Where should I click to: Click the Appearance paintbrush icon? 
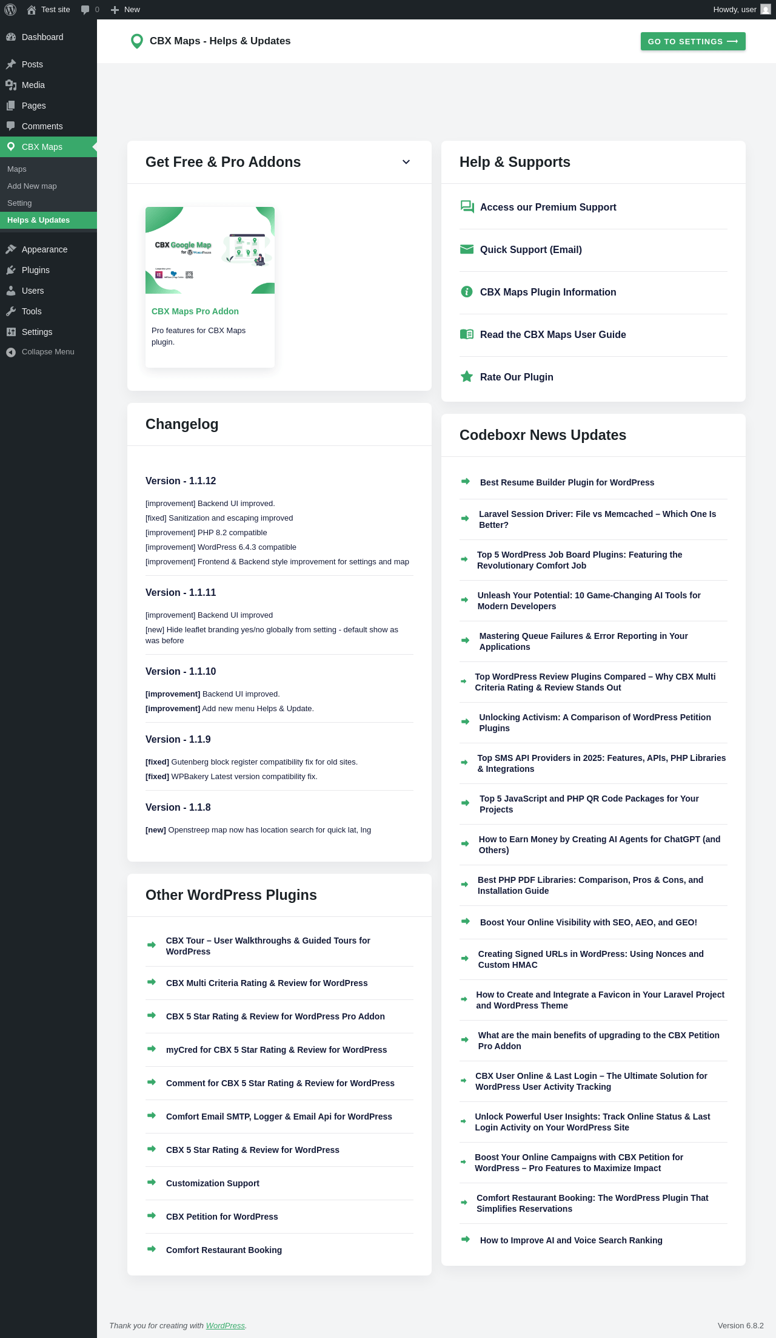11,249
